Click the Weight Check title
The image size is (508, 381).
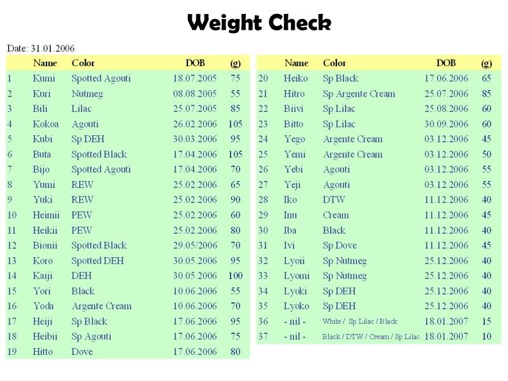point(259,23)
